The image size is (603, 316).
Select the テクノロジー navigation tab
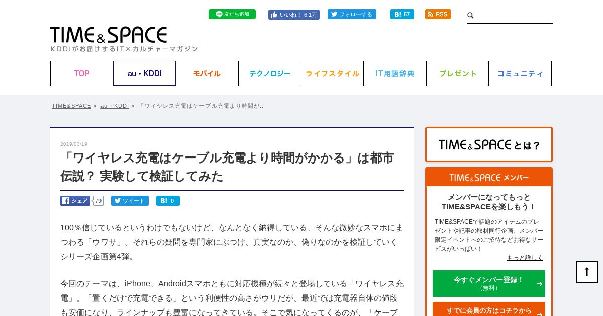270,73
